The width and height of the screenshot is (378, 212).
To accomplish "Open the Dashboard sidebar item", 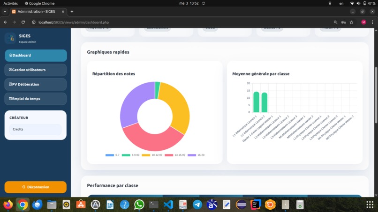I will [36, 55].
